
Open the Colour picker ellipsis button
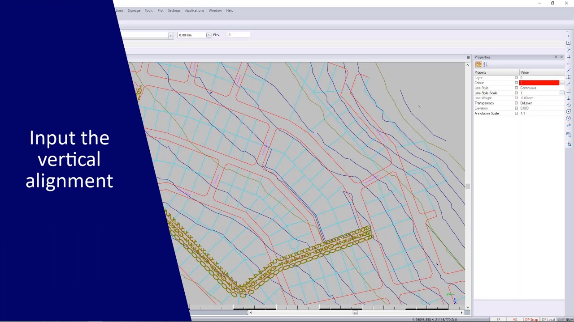[x=562, y=83]
